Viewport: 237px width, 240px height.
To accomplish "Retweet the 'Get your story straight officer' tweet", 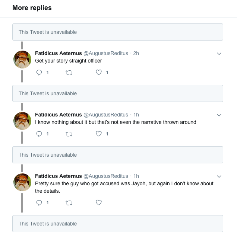I will (69, 73).
